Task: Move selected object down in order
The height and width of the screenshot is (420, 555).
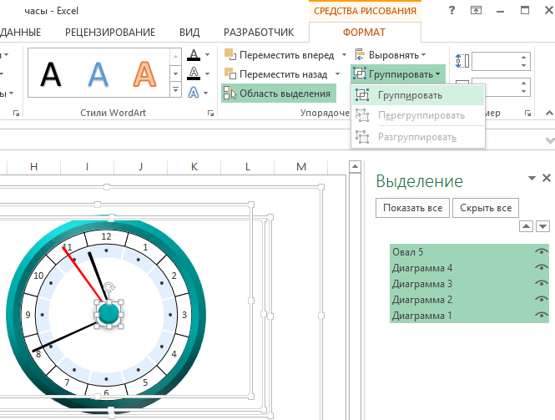Action: coord(542,226)
